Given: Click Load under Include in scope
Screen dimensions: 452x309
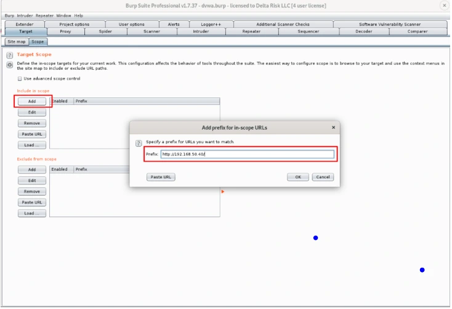Looking at the screenshot, I should point(31,146).
